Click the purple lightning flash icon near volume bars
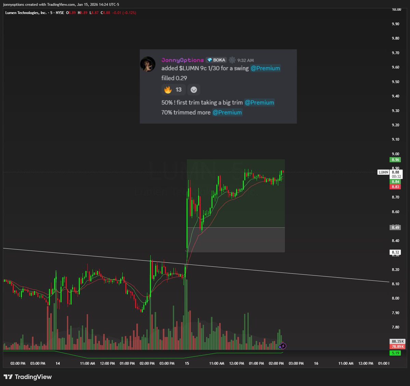The image size is (410, 386). click(x=283, y=346)
